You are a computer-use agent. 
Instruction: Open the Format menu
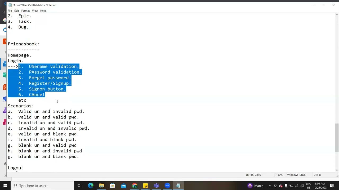pyautogui.click(x=25, y=11)
